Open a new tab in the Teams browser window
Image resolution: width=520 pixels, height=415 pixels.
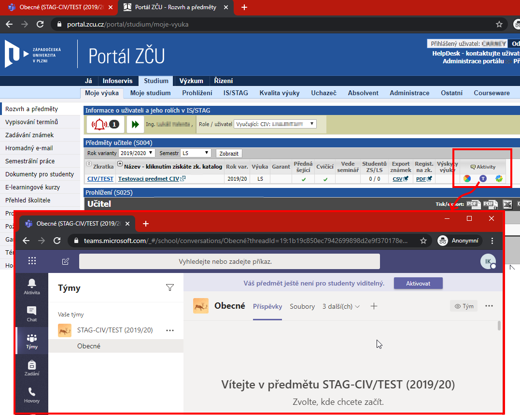tap(146, 224)
